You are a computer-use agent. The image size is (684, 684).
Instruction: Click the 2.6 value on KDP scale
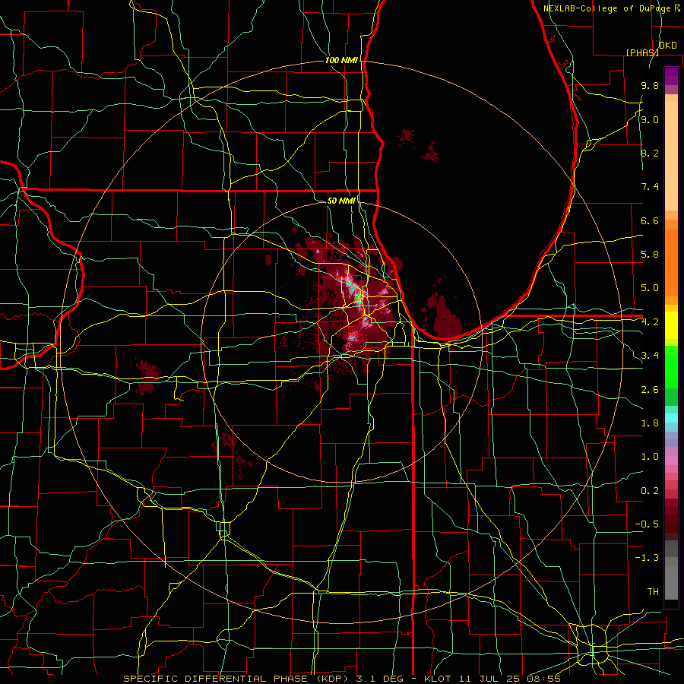(x=650, y=390)
